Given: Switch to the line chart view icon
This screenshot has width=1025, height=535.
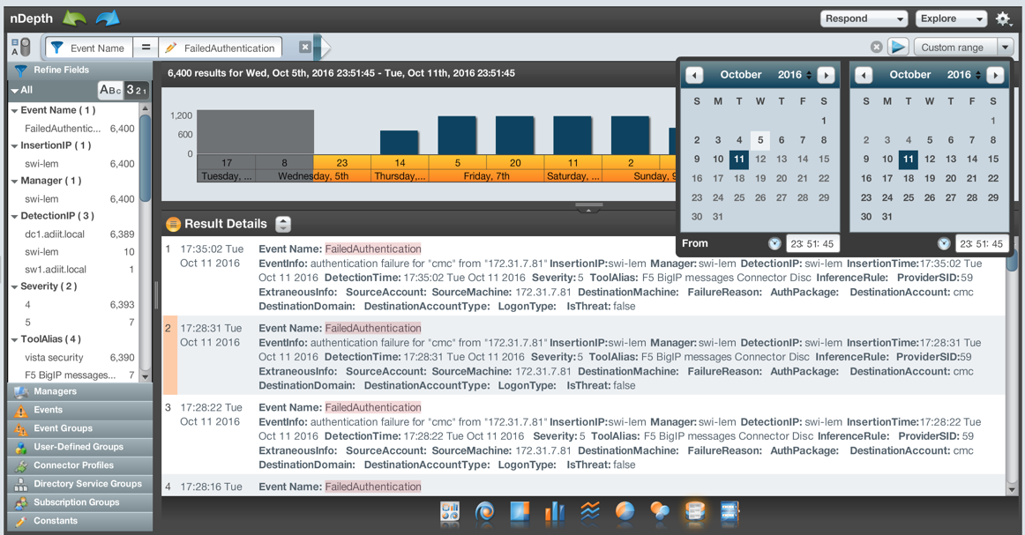Looking at the screenshot, I should [x=589, y=512].
